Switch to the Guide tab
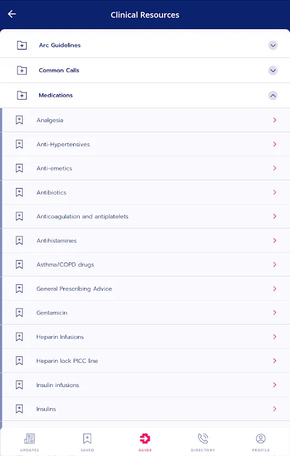290x456 pixels. click(x=145, y=442)
